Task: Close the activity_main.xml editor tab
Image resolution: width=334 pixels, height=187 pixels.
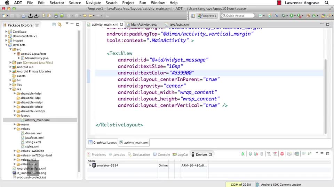Action: pyautogui.click(x=121, y=25)
